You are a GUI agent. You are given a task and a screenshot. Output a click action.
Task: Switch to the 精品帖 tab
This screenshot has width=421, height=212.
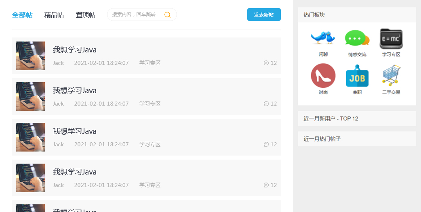click(54, 15)
